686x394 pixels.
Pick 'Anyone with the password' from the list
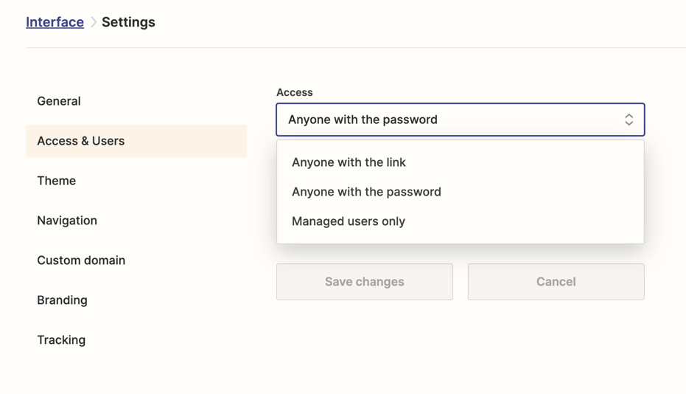(x=366, y=192)
